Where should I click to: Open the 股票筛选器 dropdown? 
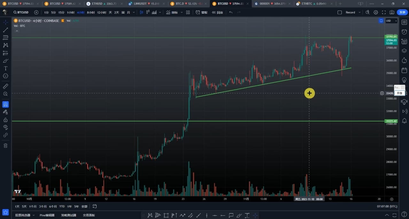[25, 215]
